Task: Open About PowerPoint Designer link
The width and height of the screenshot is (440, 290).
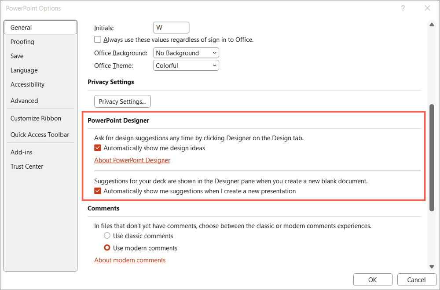Action: coord(132,160)
